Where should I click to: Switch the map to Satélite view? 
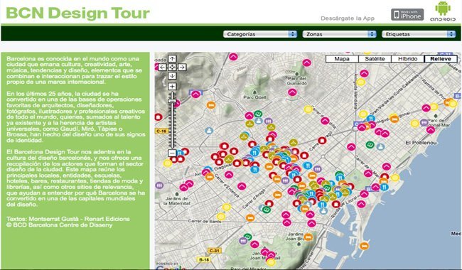[x=375, y=59]
